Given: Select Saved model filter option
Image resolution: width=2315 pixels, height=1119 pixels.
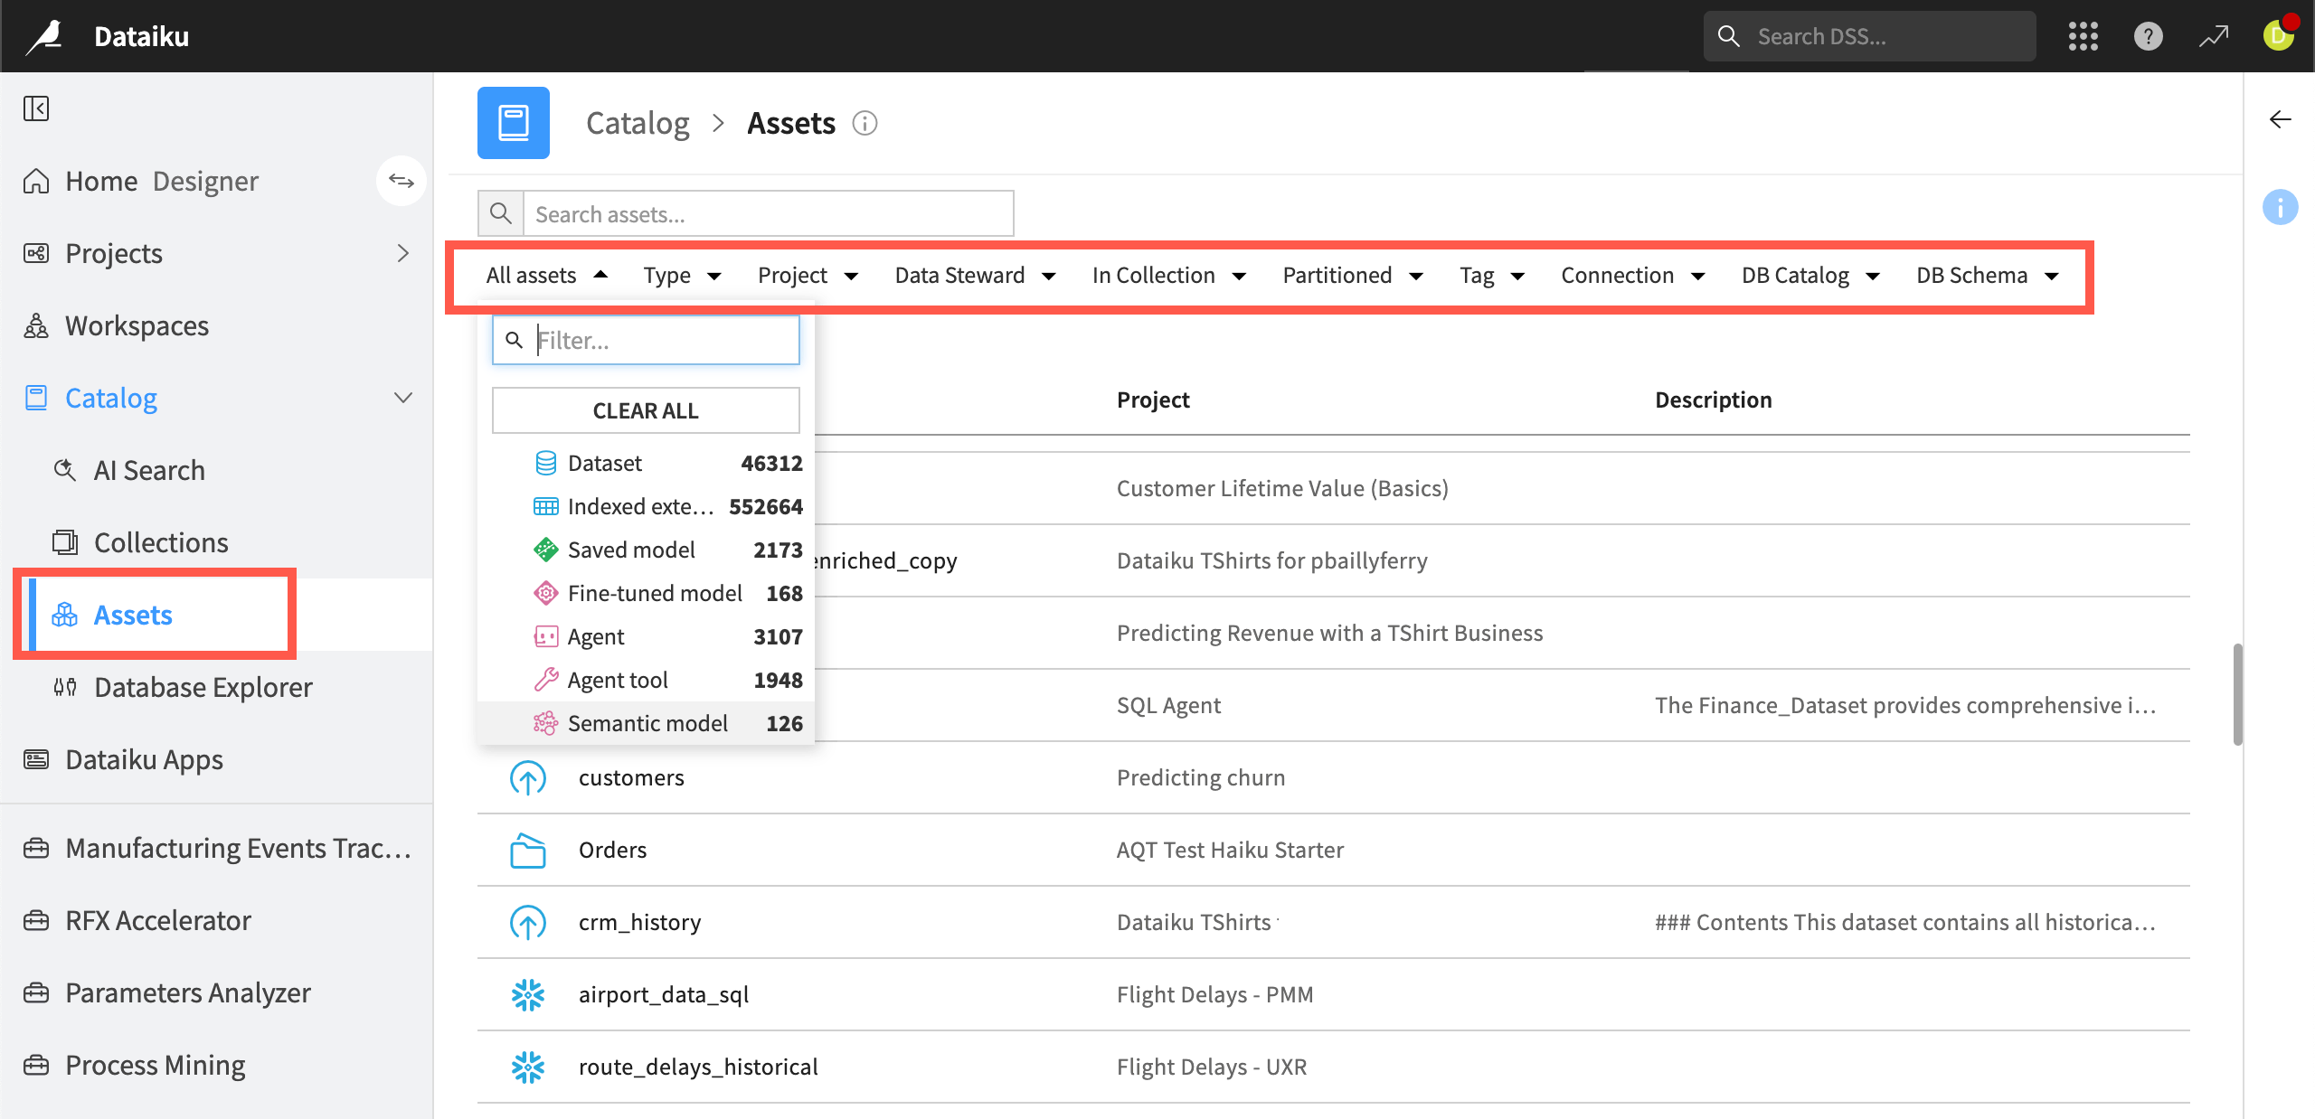Looking at the screenshot, I should [646, 550].
